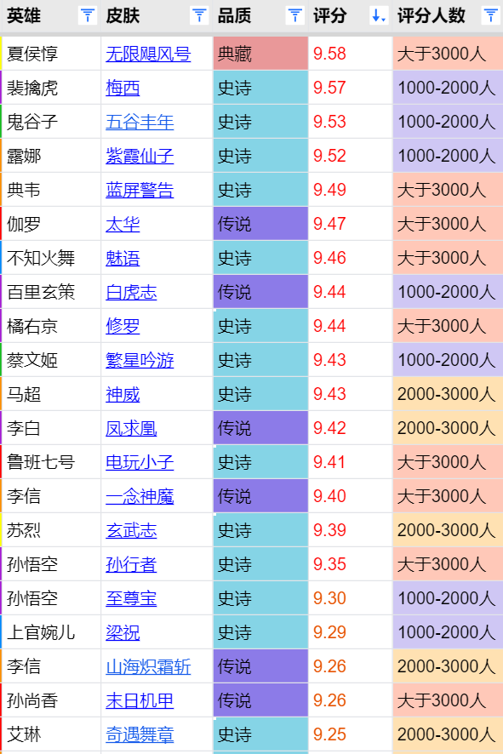
Task: Select the red 典藏 quality cell
Action: click(260, 54)
